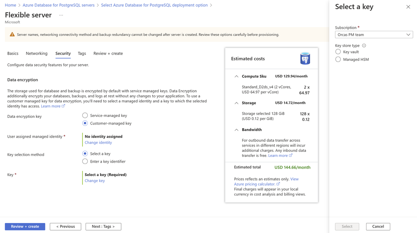Click the Data encryption heading
Screen dimensions: 417x233
(23, 80)
